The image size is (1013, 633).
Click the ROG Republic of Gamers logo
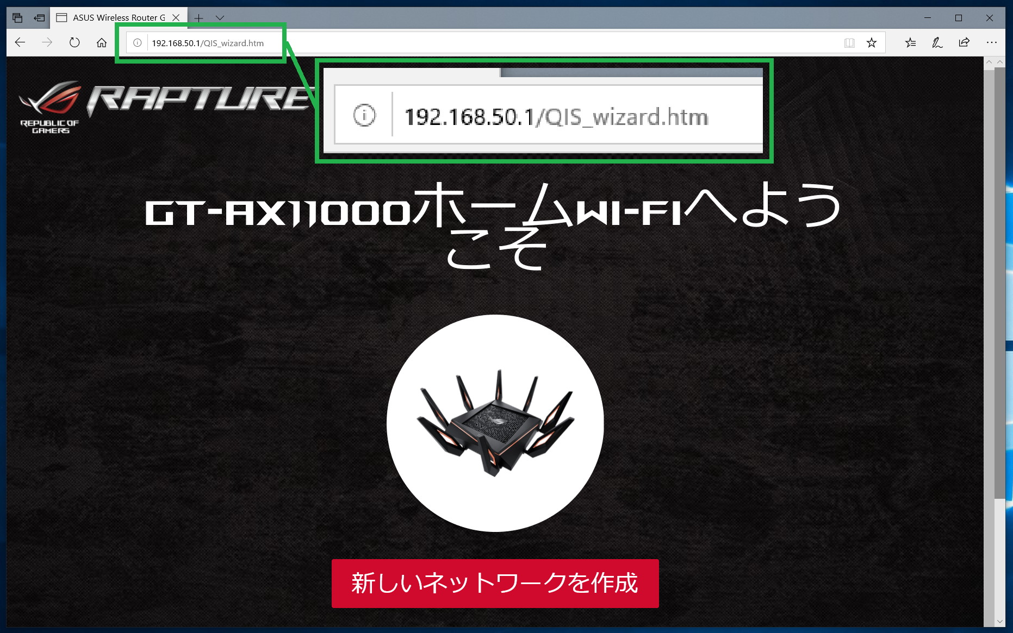point(50,108)
